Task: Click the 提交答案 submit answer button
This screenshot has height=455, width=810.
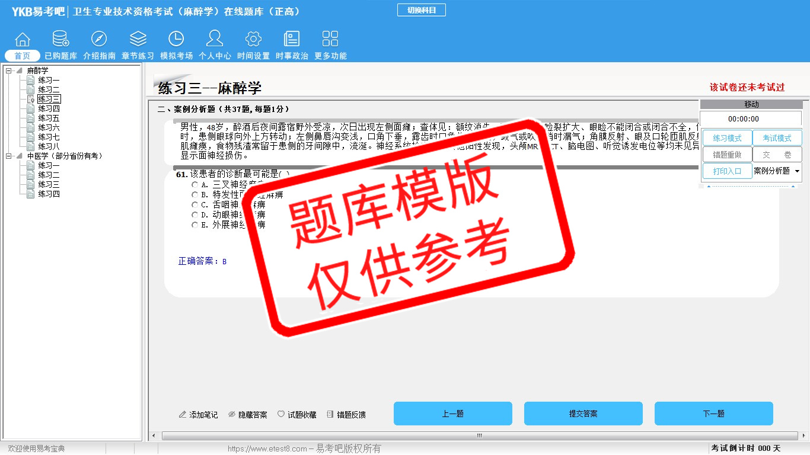Action: pos(583,414)
